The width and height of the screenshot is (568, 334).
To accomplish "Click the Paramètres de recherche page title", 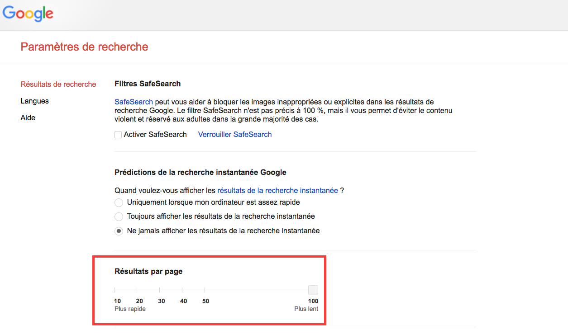I will click(85, 47).
